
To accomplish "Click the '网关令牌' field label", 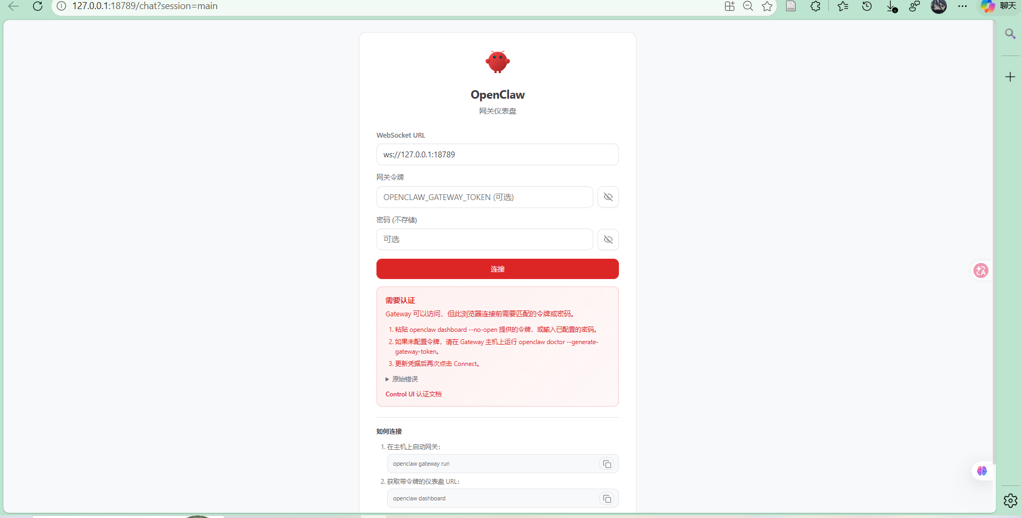I will coord(390,177).
